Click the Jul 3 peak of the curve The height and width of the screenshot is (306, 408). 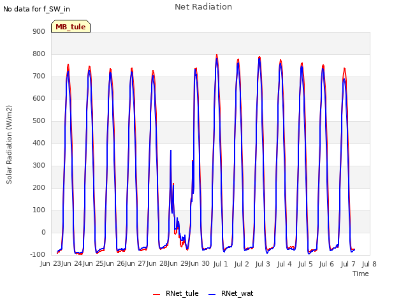click(259, 57)
